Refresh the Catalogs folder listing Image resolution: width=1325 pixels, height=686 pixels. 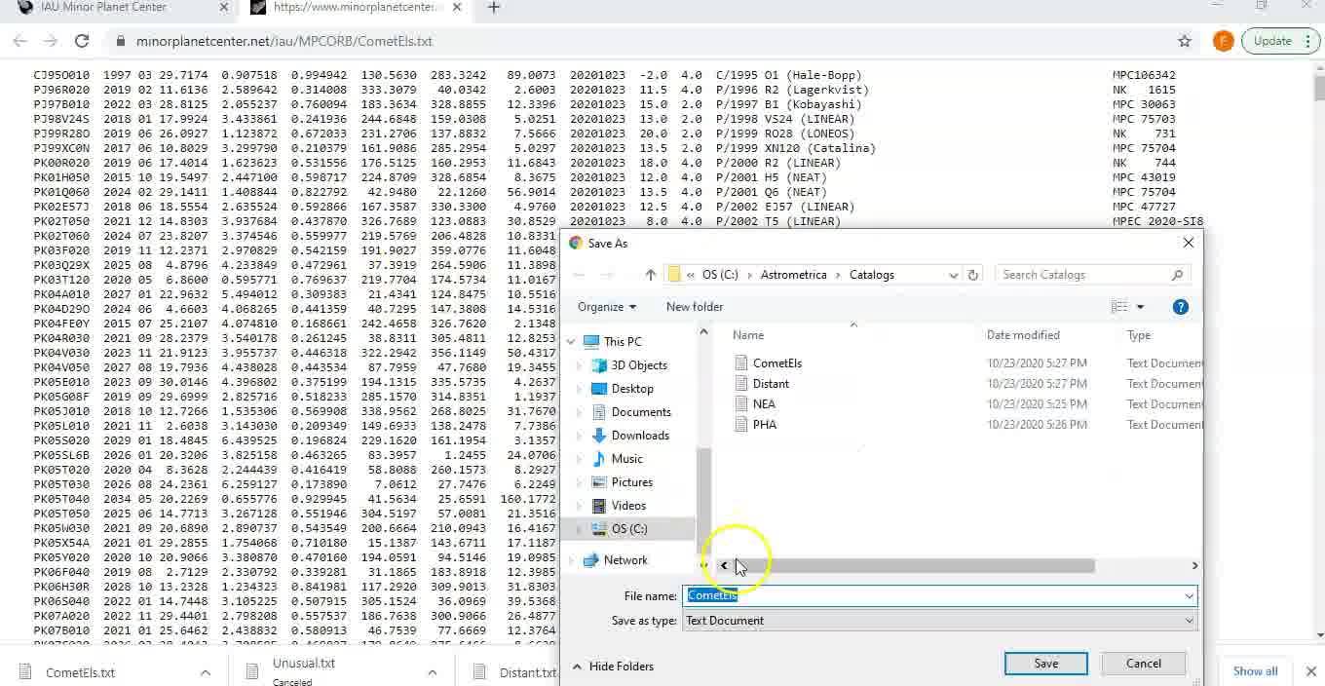click(x=972, y=275)
